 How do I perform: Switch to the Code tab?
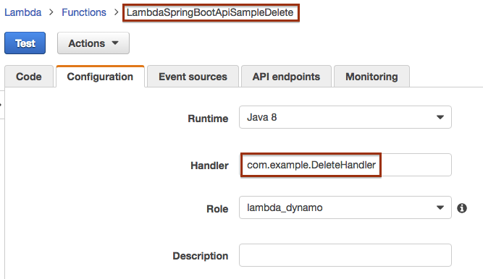(29, 77)
